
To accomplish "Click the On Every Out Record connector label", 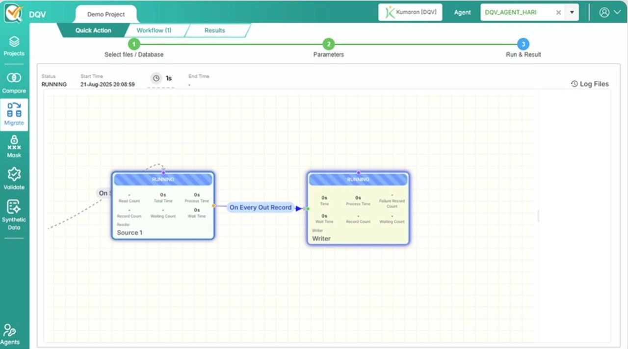I will click(261, 208).
